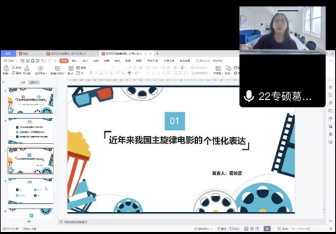Image resolution: width=336 pixels, height=234 pixels.
Task: Click add slide plus below thumbnails
Action: (29, 222)
